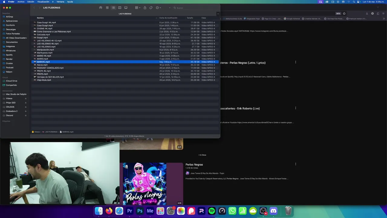Launch Safari from the Dock
This screenshot has width=387, height=218.
click(119, 211)
